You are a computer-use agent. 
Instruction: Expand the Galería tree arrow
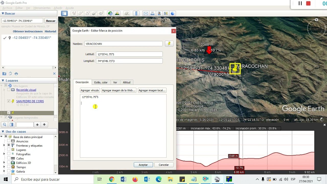(4, 171)
